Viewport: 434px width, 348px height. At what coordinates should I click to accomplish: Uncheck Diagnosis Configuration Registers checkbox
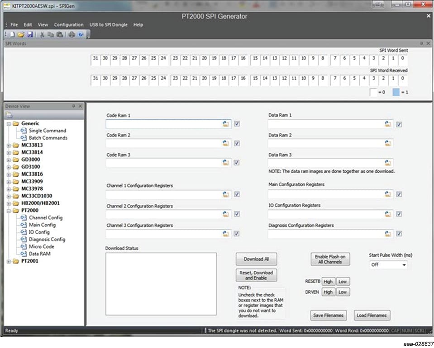399,234
